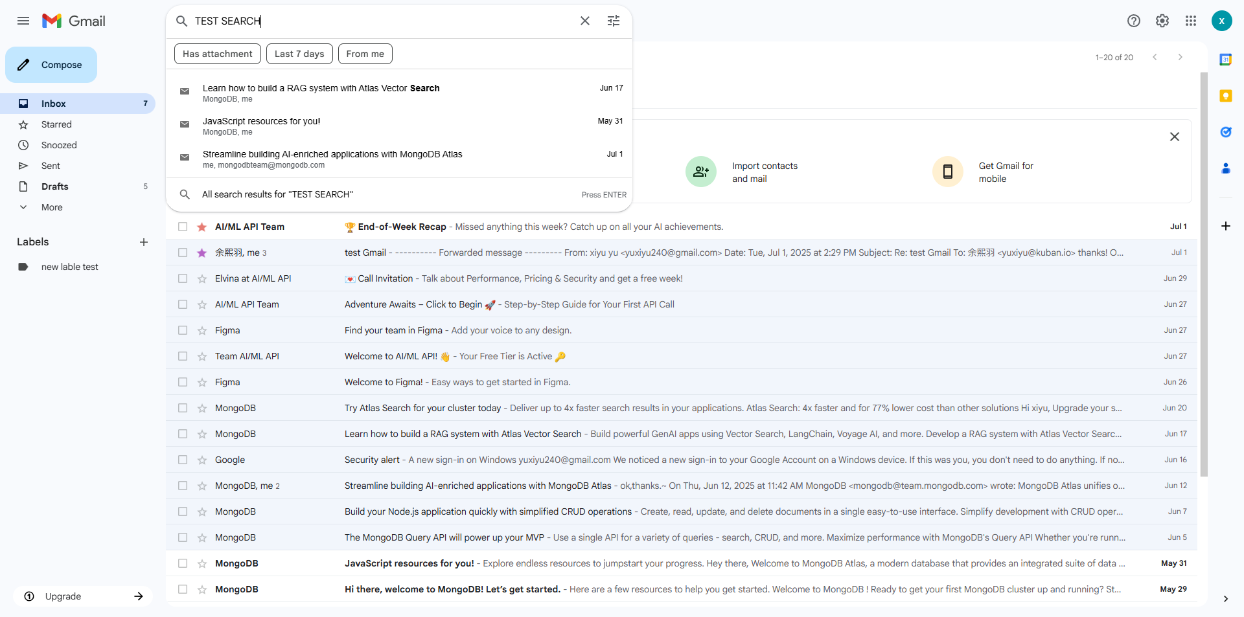Select checkbox for test Gmail email
The width and height of the screenshot is (1244, 617).
point(183,252)
